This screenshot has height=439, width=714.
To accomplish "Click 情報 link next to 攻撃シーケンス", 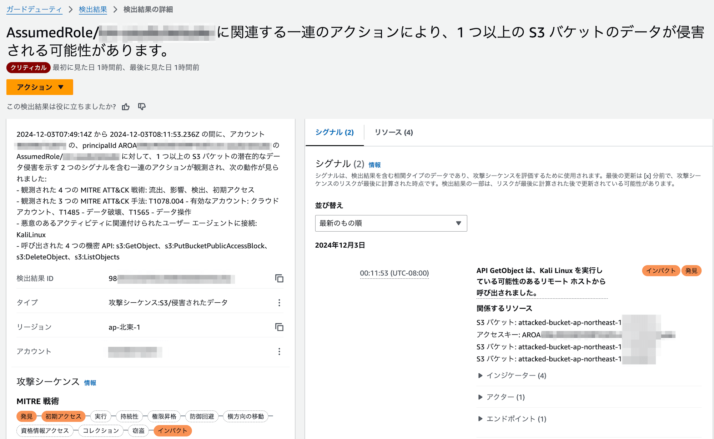I will point(90,383).
